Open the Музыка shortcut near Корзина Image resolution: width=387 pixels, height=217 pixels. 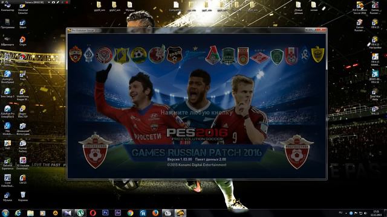[7, 197]
